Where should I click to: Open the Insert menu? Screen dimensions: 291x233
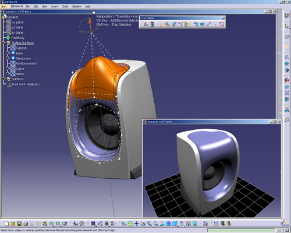click(55, 6)
